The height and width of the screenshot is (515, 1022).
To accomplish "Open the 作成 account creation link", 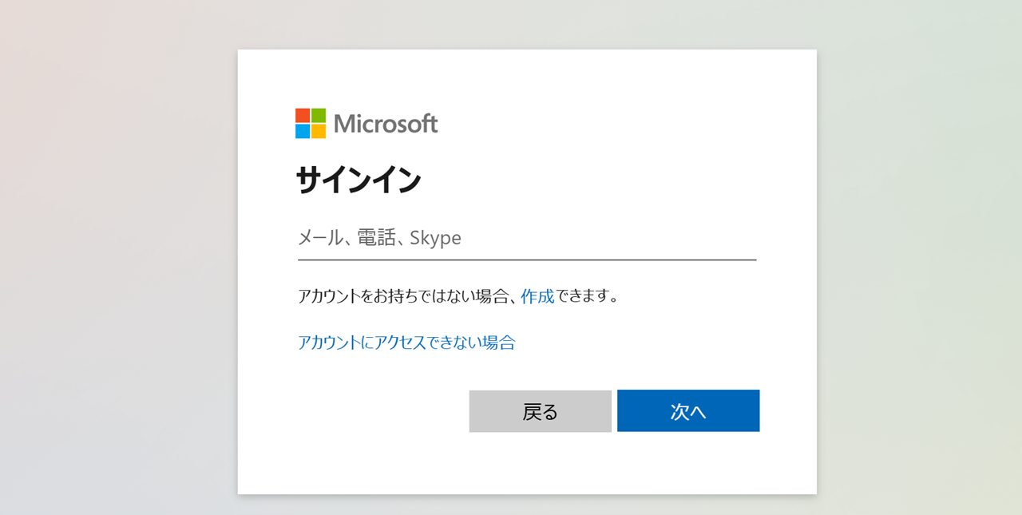I will (x=537, y=296).
